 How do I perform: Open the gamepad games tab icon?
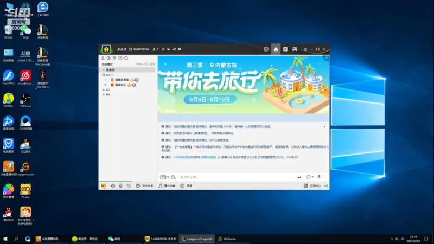tap(295, 49)
